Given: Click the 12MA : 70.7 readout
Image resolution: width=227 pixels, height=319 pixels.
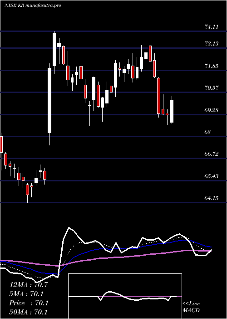Looking at the screenshot, I should click(29, 285).
